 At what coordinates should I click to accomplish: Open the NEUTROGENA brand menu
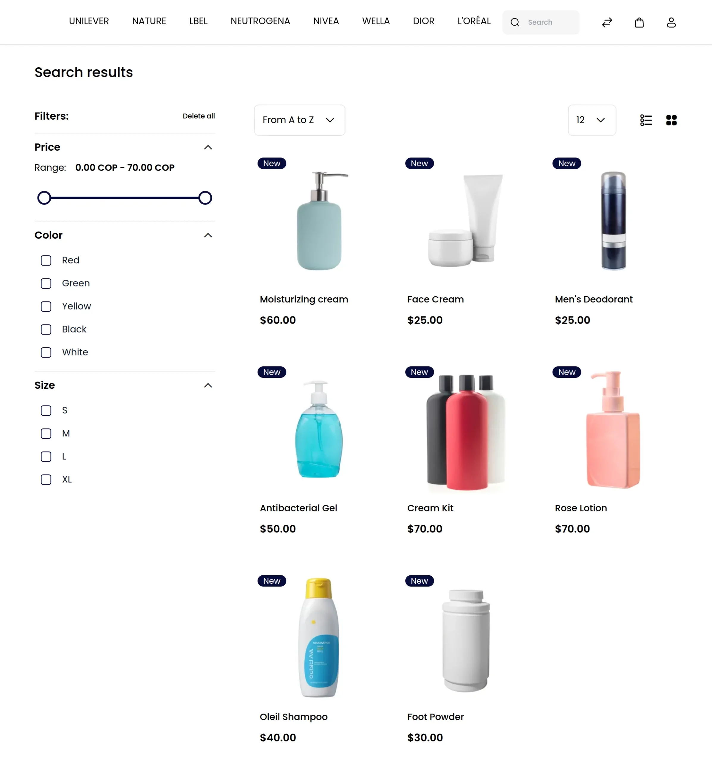260,21
